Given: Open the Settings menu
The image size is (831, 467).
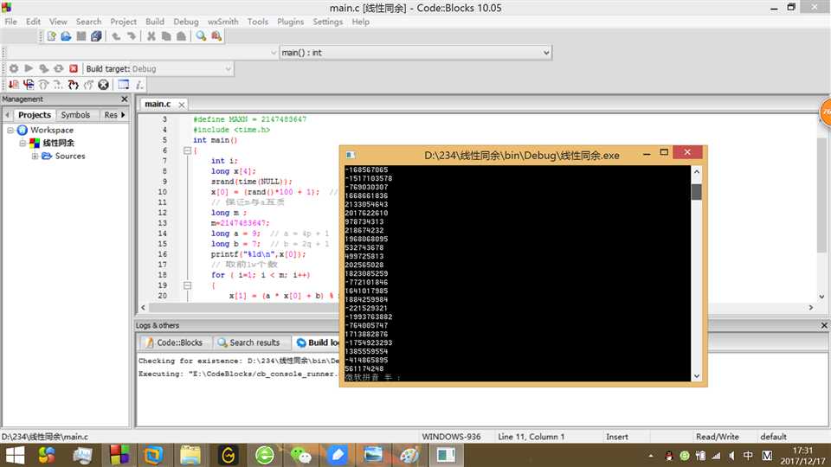Looking at the screenshot, I should click(327, 22).
